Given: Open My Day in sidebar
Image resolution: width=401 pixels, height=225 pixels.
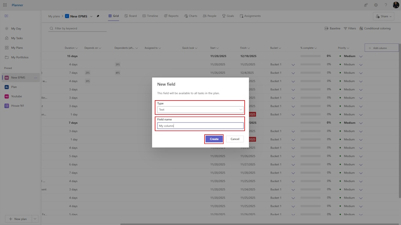Looking at the screenshot, I should coord(16,29).
